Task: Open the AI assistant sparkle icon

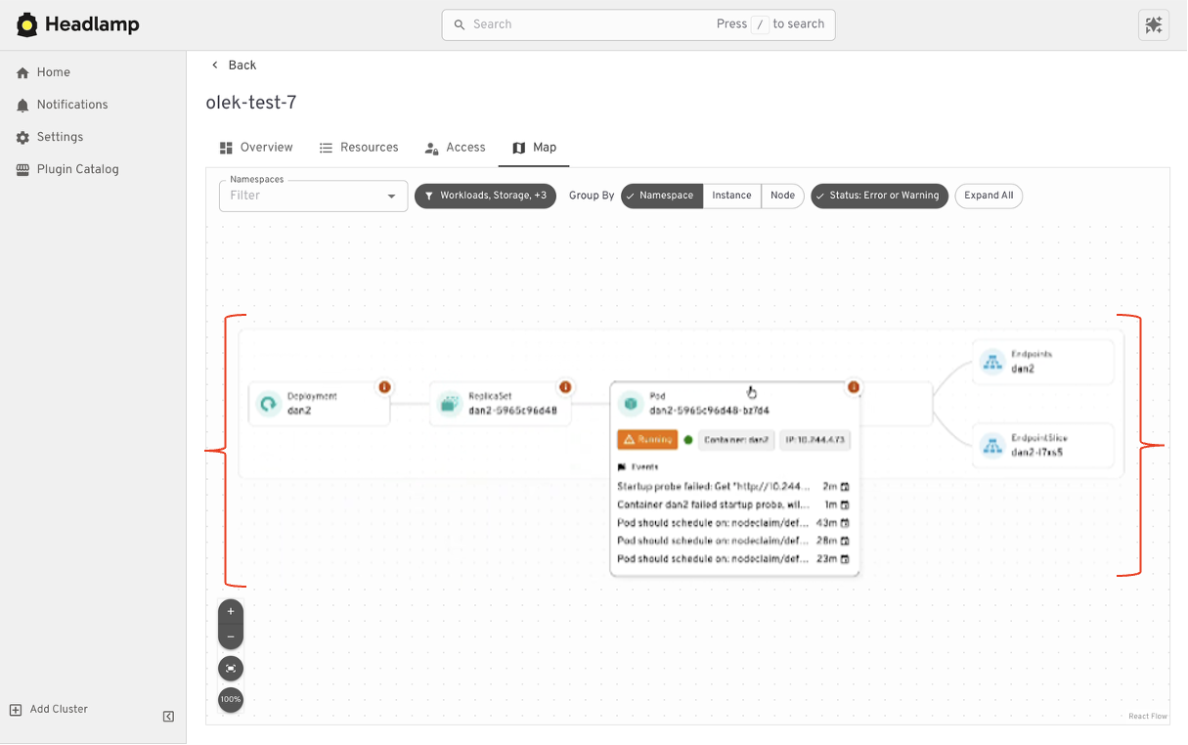Action: [1154, 24]
